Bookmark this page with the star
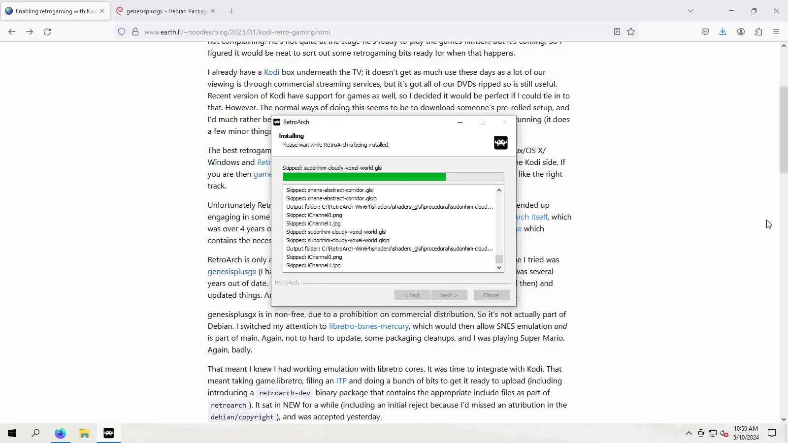The image size is (788, 443). pyautogui.click(x=631, y=32)
